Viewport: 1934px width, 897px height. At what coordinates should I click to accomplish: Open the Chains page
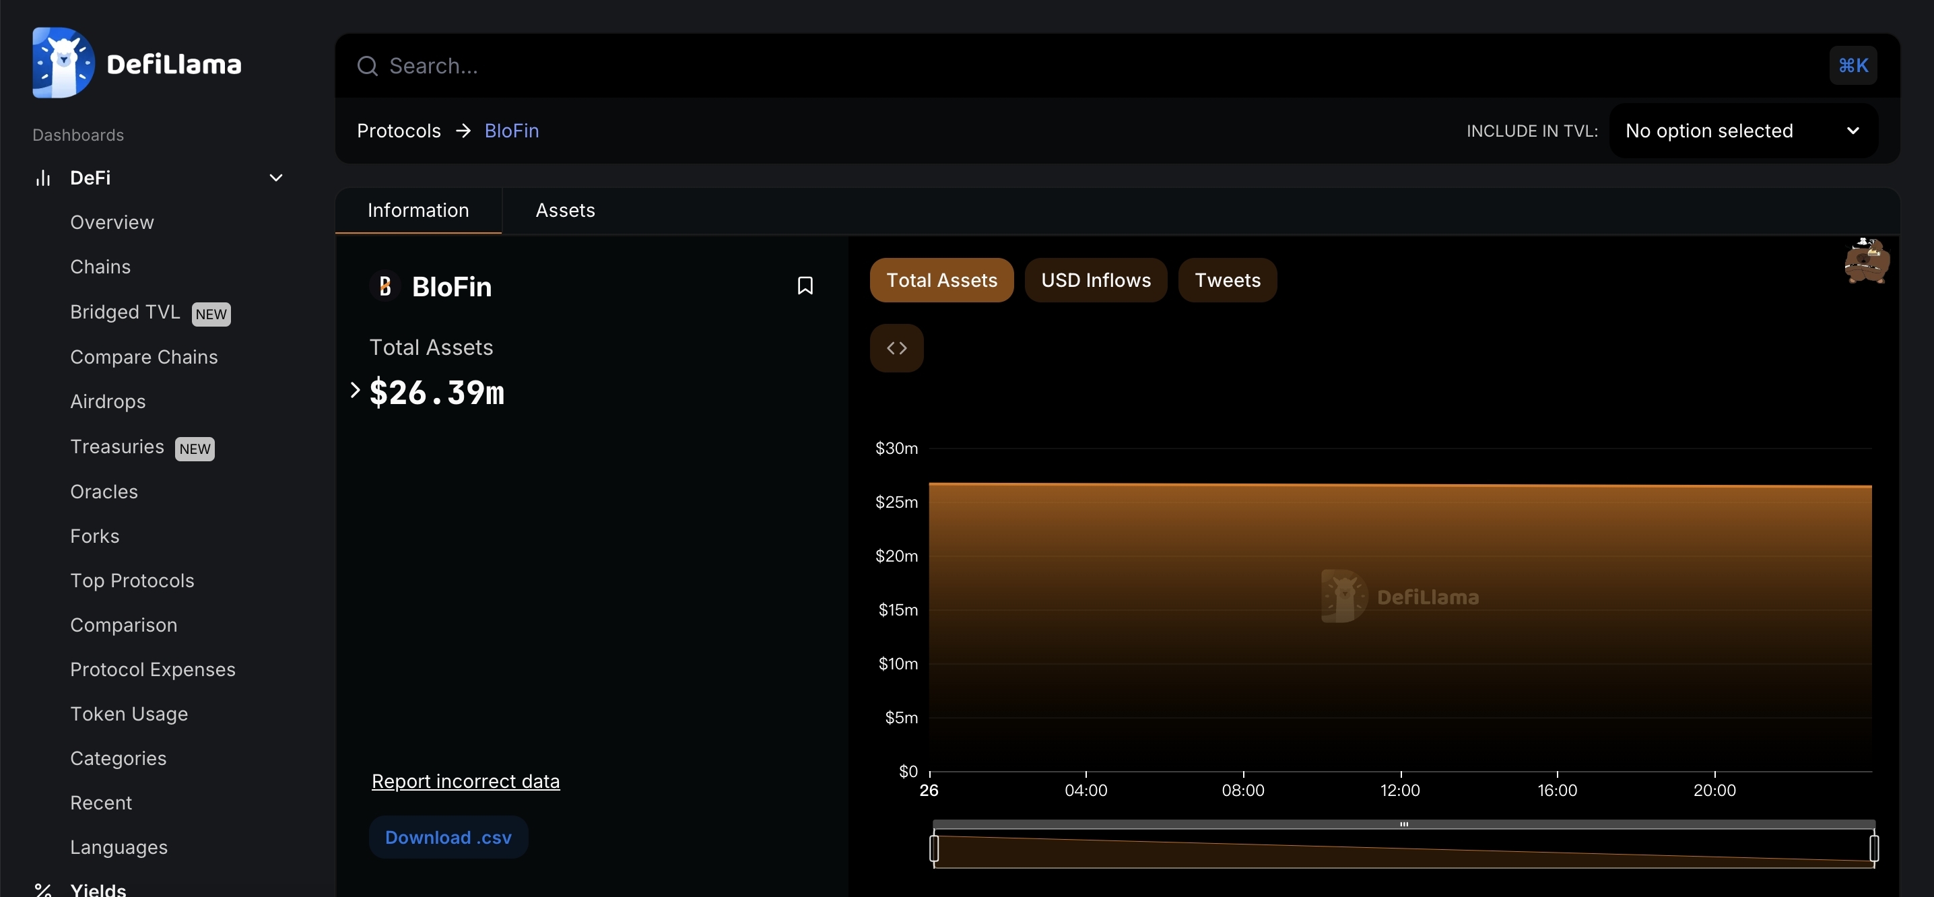tap(100, 267)
